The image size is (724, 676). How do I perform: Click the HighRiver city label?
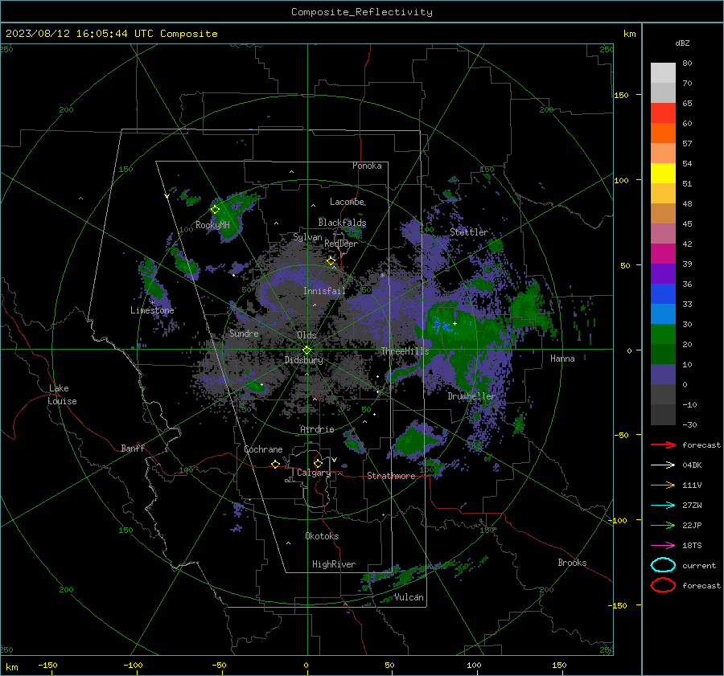click(334, 564)
